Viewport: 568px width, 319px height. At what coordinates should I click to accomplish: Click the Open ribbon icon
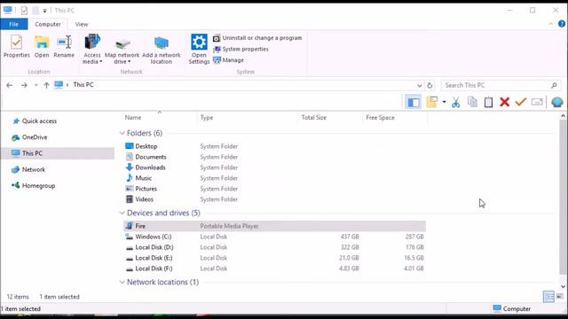(42, 46)
